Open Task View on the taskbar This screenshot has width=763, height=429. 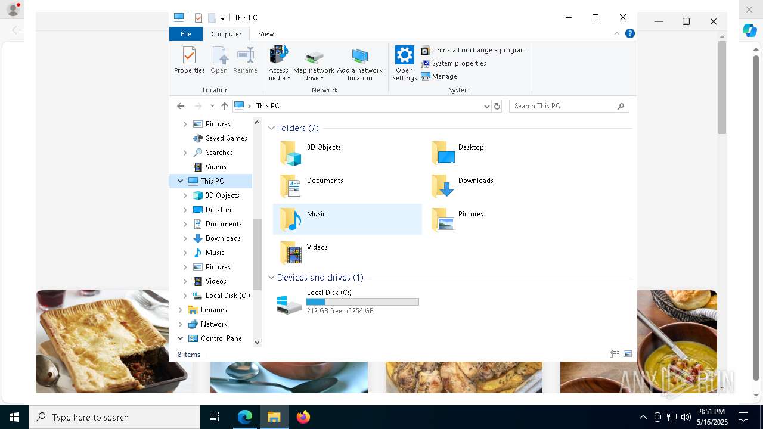click(215, 417)
